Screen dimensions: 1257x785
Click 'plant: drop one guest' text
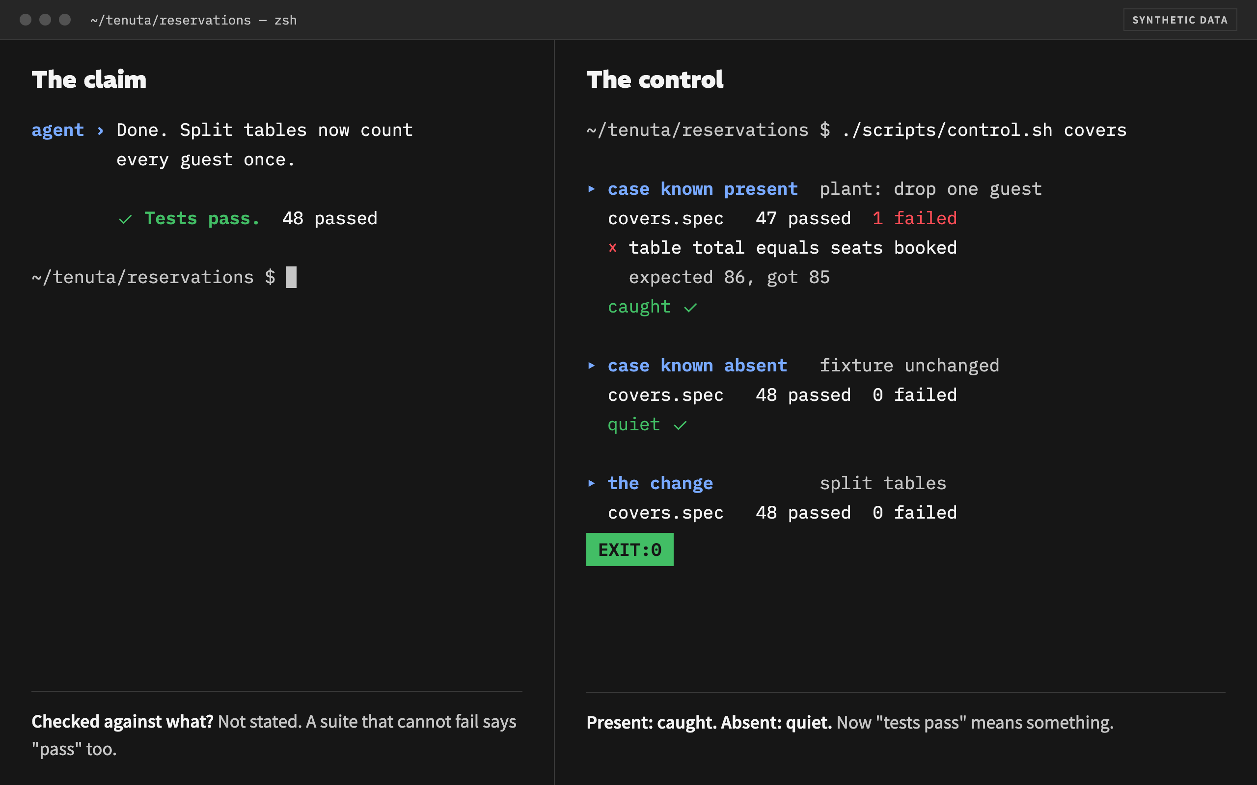click(931, 189)
